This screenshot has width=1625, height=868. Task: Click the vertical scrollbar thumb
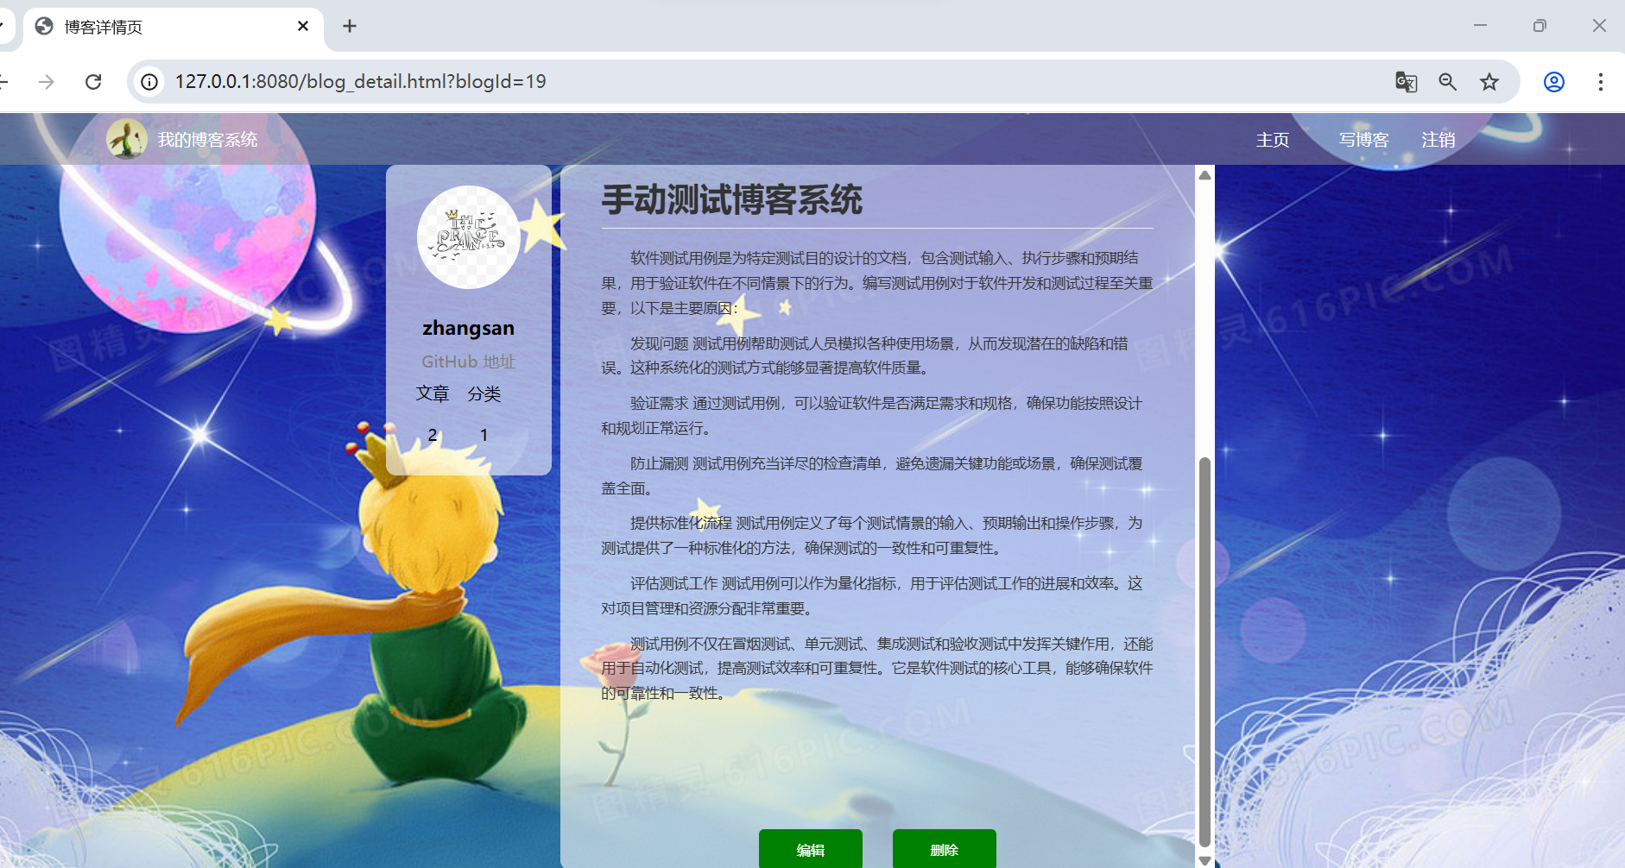(x=1205, y=651)
